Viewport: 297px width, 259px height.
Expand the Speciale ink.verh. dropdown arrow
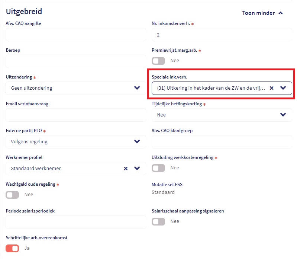click(283, 88)
